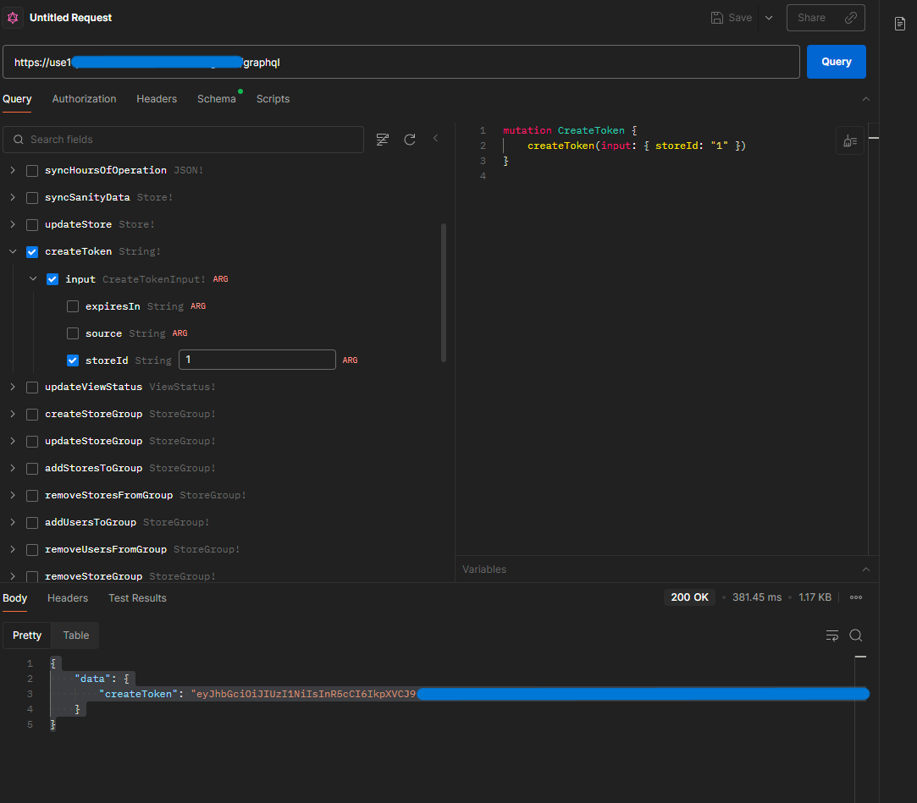Click the storeId value input field
This screenshot has width=917, height=803.
[x=257, y=360]
